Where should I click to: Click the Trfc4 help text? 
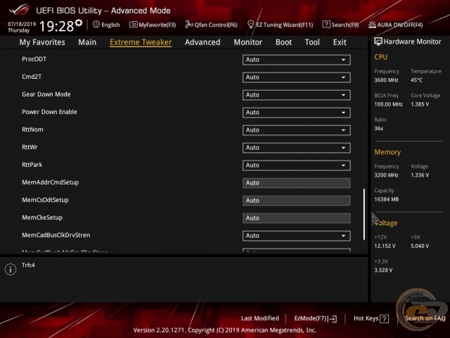coord(28,265)
